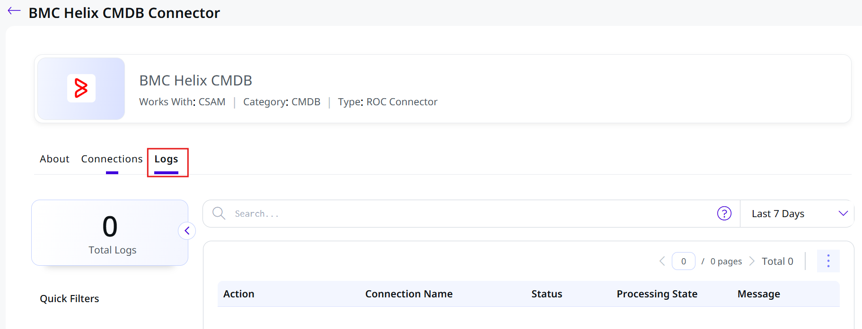
Task: Click the Message column header
Action: coord(758,294)
